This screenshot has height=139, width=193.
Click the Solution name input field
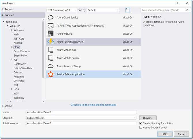(81, 123)
